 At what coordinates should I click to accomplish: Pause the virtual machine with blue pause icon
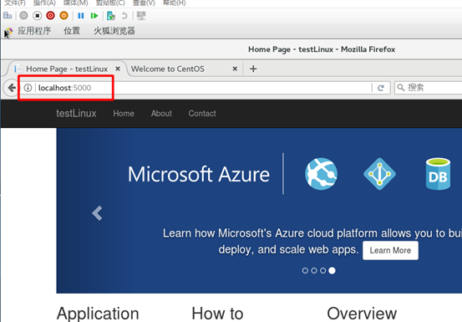click(81, 15)
